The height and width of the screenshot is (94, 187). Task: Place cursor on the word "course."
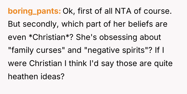tap(158, 11)
